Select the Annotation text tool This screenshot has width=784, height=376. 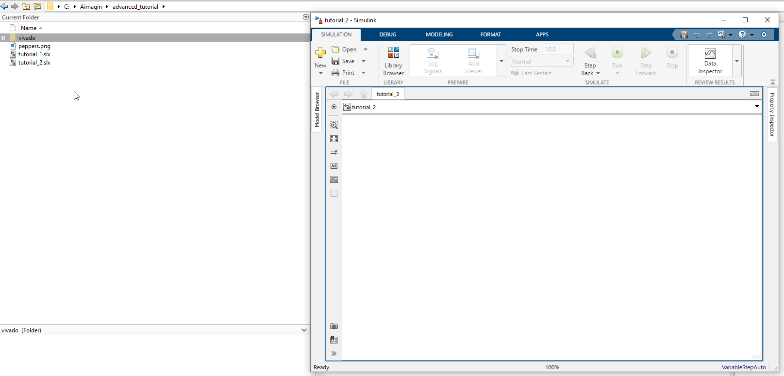tap(334, 166)
